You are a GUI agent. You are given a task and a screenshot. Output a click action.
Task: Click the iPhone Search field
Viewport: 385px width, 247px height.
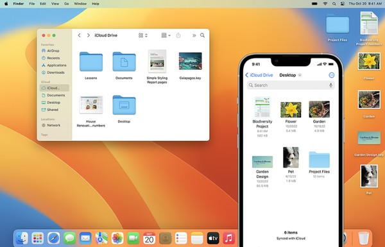point(291,85)
